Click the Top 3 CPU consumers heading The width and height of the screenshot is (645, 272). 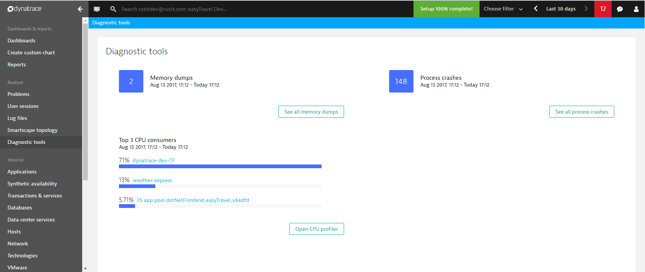pyautogui.click(x=147, y=140)
